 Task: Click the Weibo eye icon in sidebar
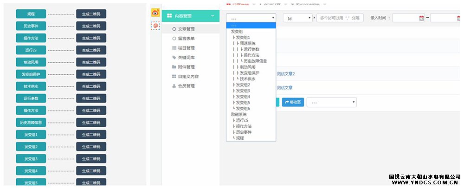(155, 13)
